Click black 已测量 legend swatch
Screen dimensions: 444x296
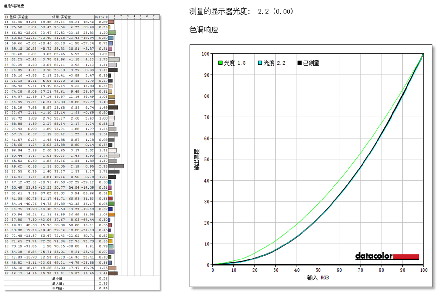299,63
